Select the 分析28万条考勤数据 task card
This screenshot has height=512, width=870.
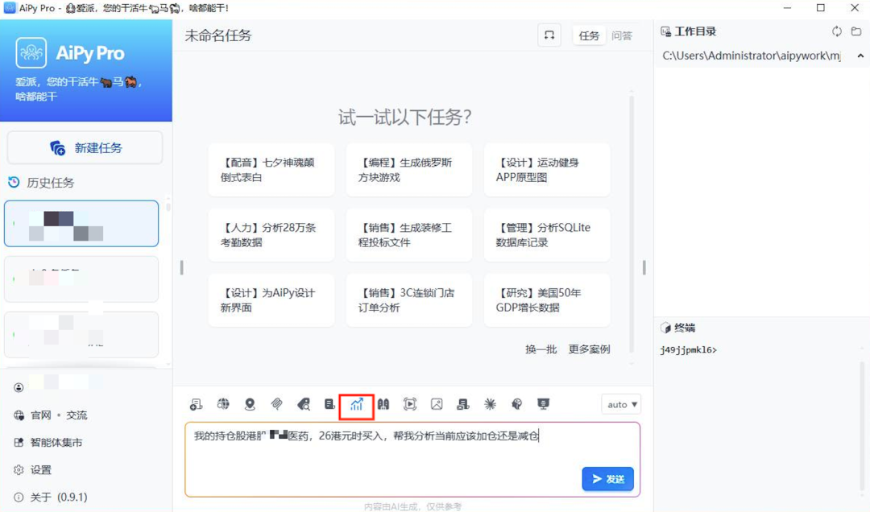tap(271, 234)
